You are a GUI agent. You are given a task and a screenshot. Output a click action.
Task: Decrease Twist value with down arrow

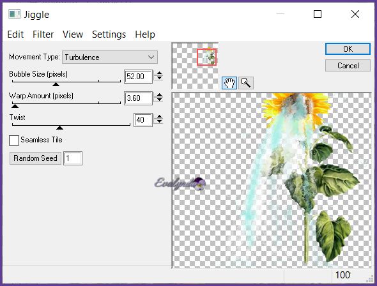click(x=159, y=121)
